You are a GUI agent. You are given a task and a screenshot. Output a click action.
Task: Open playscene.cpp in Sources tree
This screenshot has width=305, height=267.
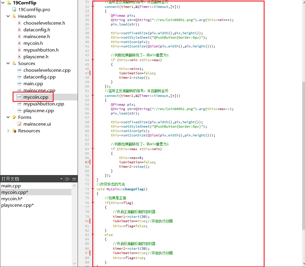coord(38,111)
